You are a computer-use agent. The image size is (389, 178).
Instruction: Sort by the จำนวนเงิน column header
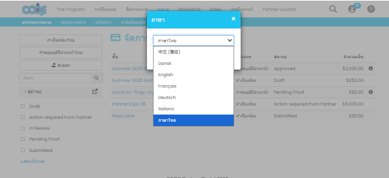pos(353,57)
